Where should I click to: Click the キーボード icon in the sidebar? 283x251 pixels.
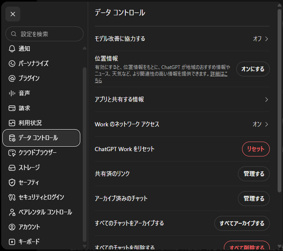pos(12,242)
